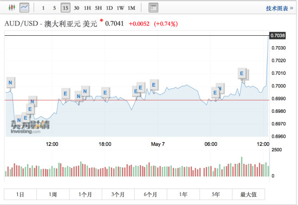Choose the 1H interval
Image resolution: width=298 pixels, height=205 pixels.
tap(87, 8)
